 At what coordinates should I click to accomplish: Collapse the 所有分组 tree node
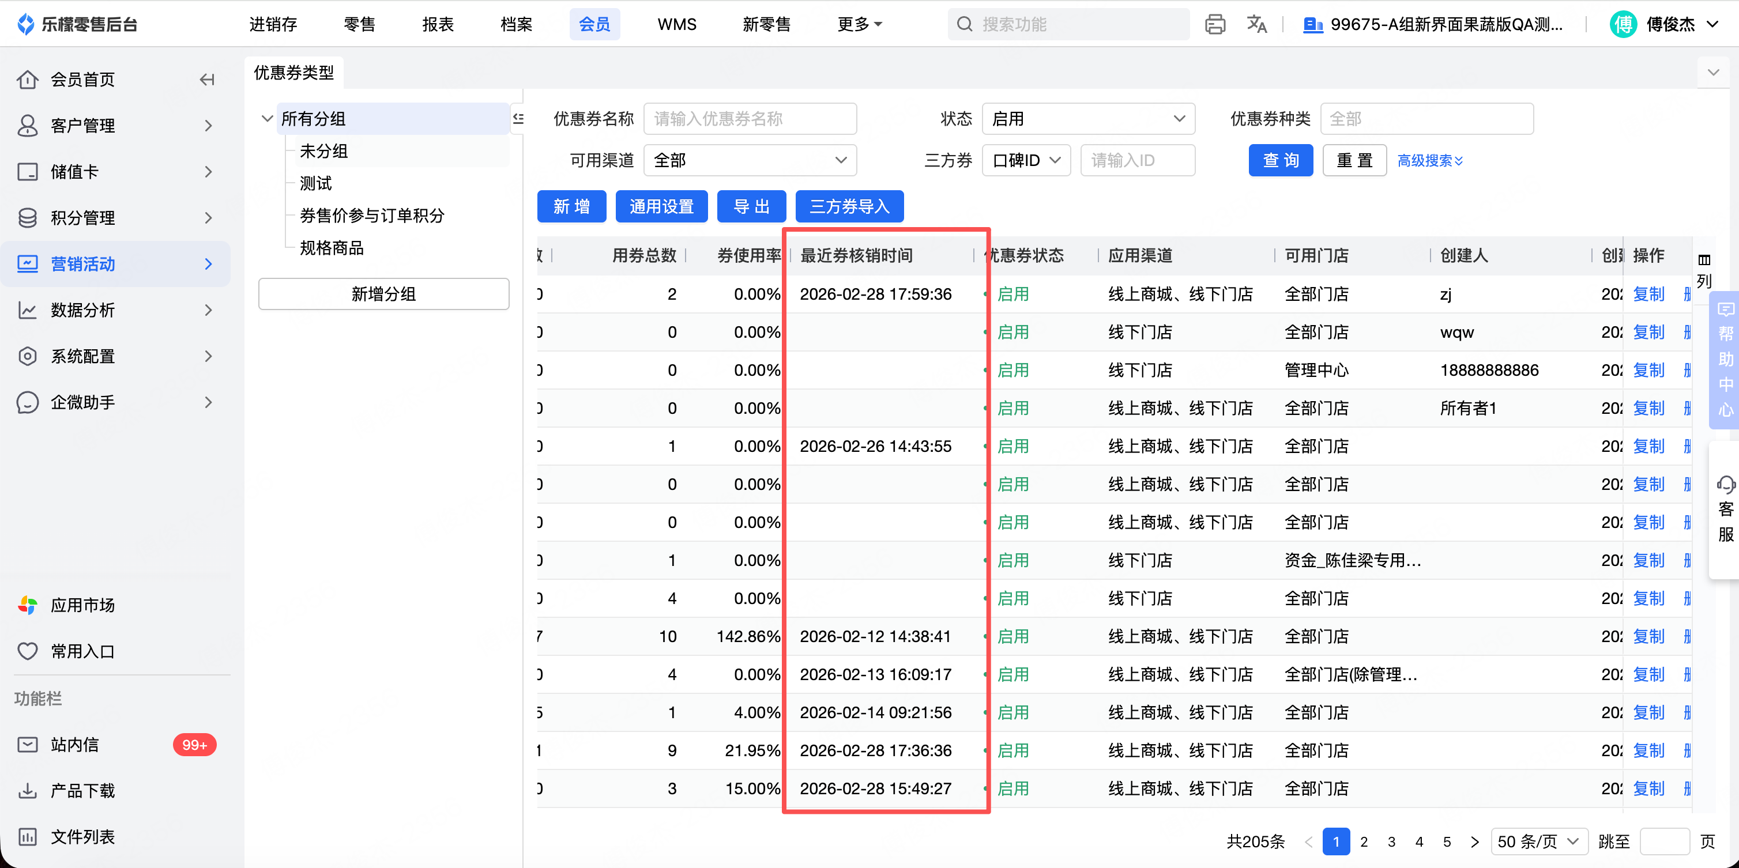point(266,119)
